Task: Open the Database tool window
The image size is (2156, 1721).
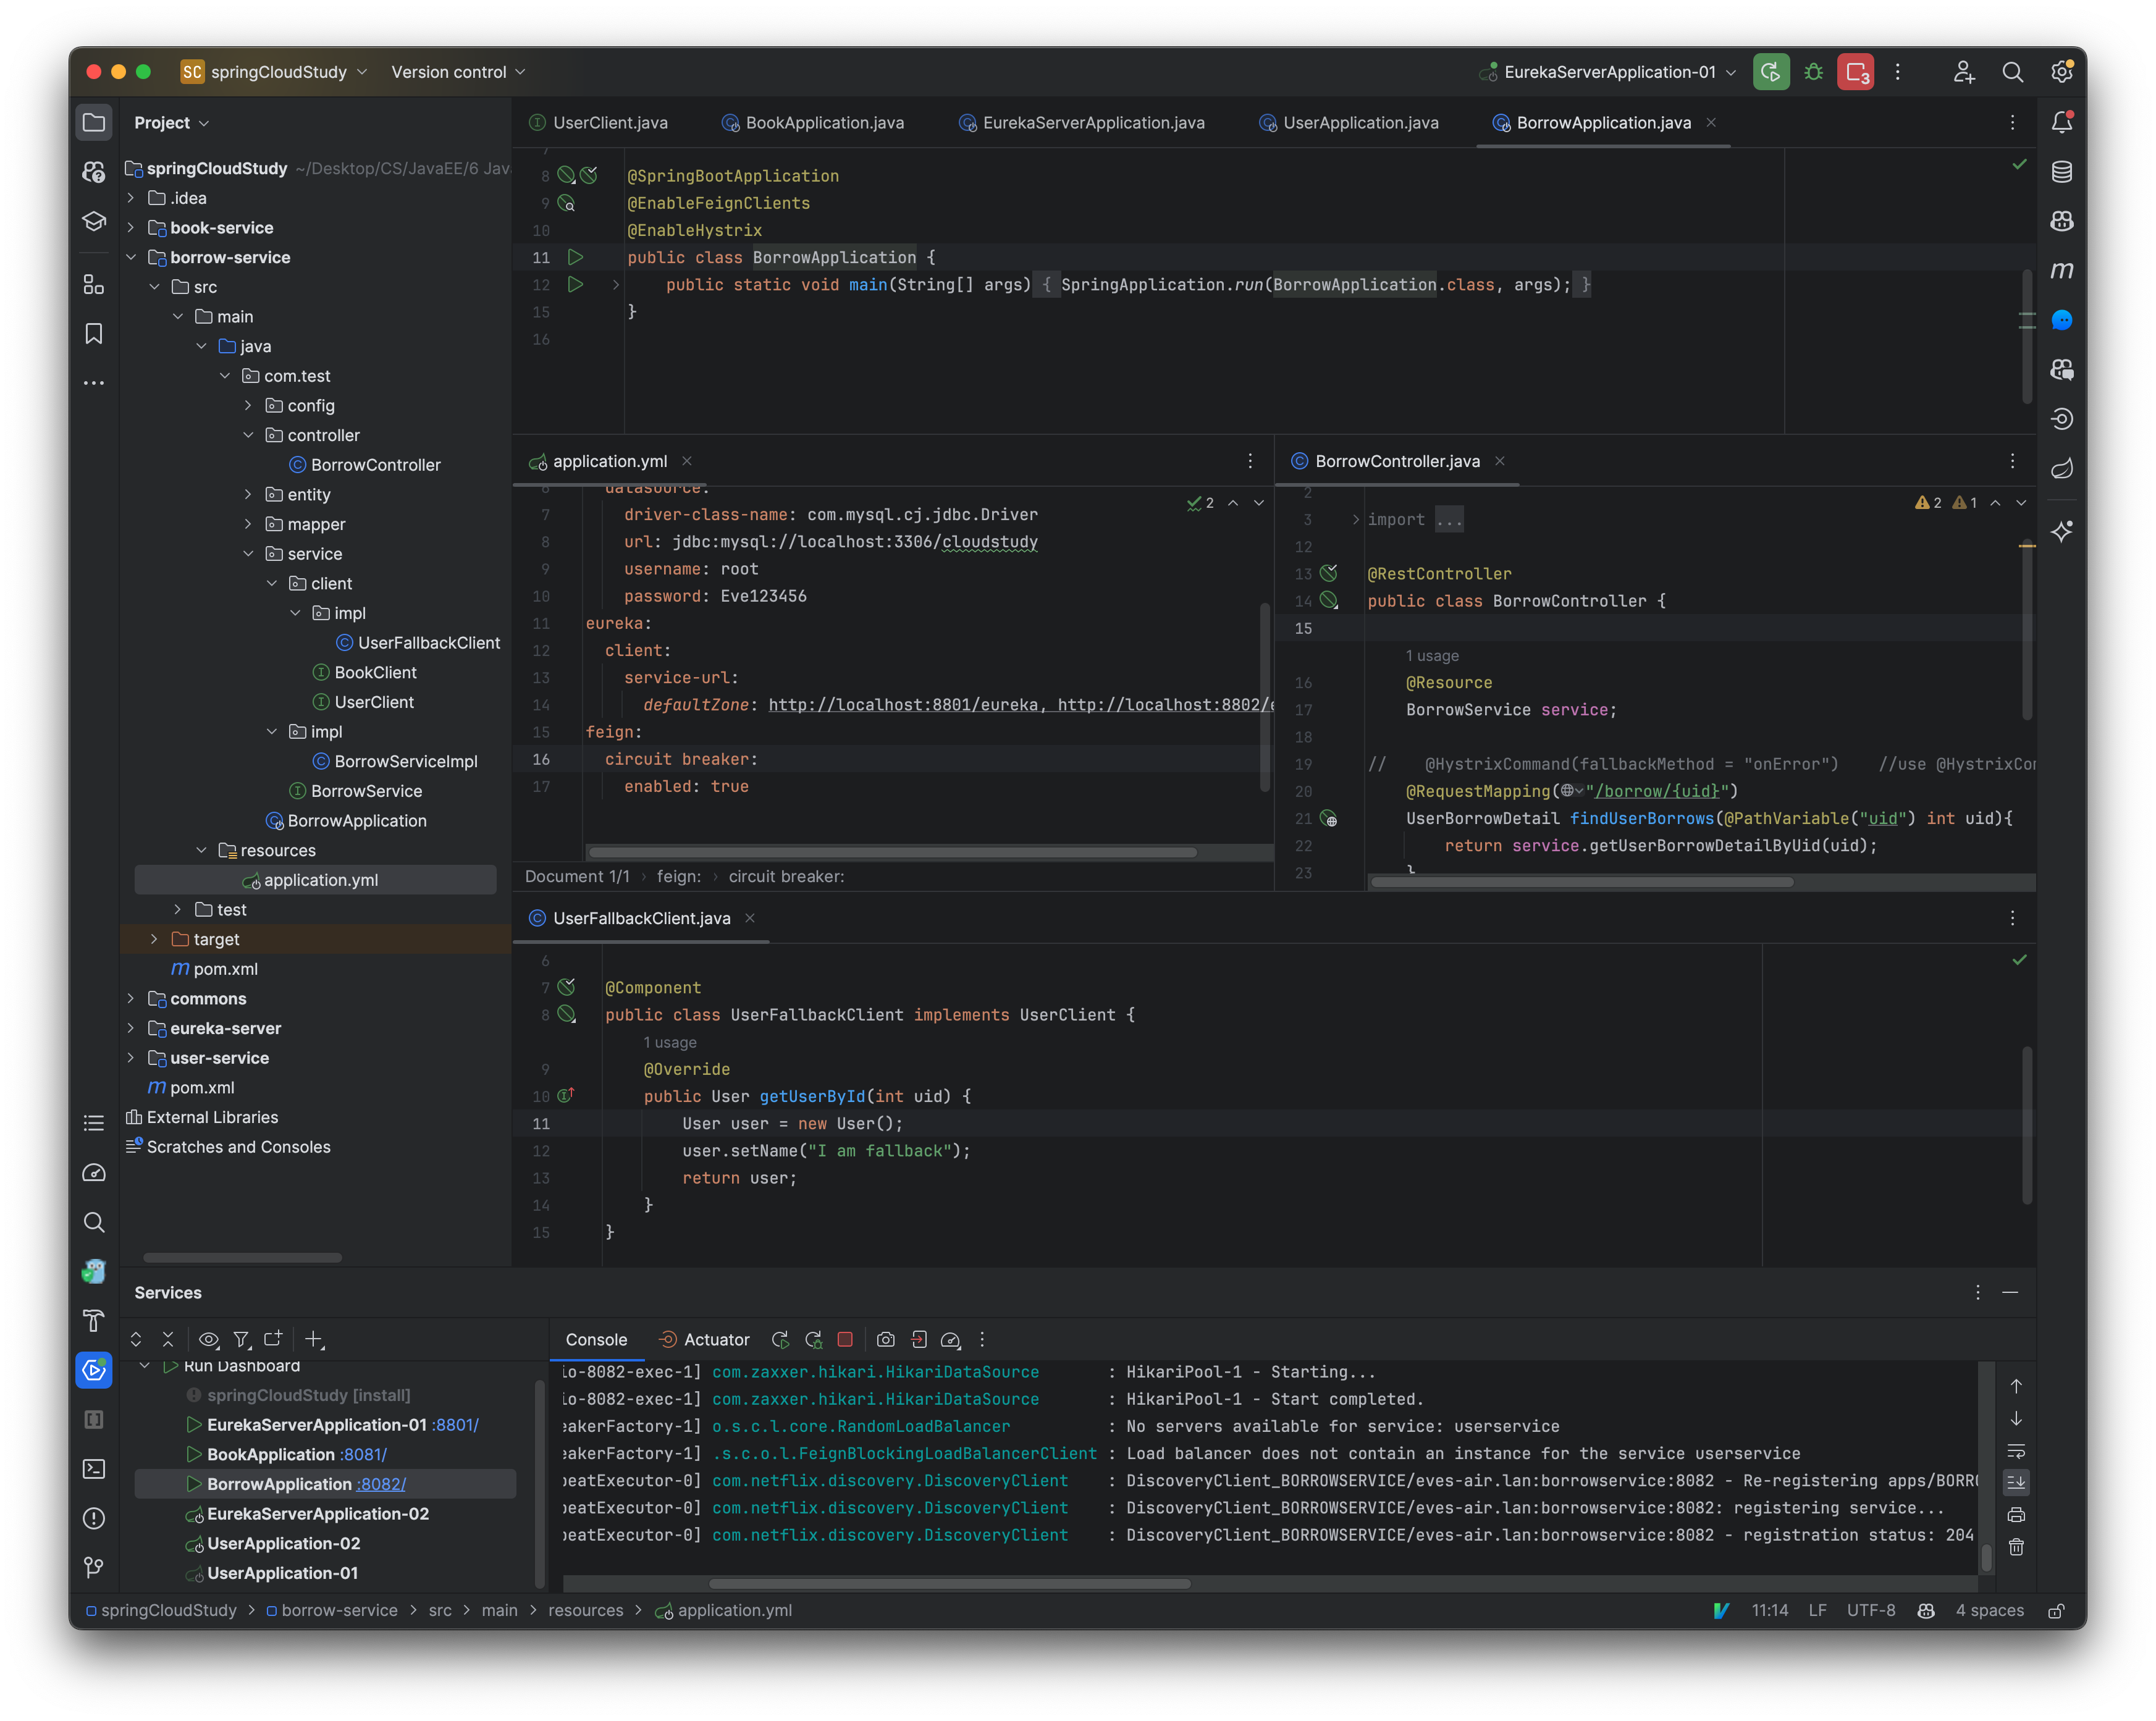Action: tap(2062, 171)
